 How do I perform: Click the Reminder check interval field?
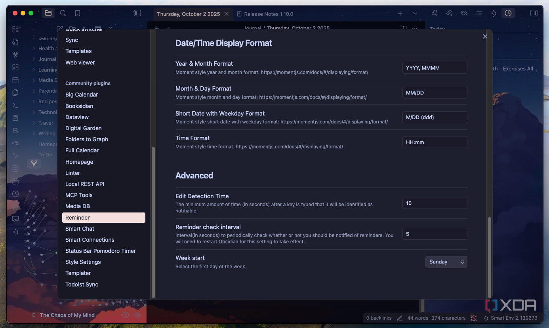(x=435, y=234)
